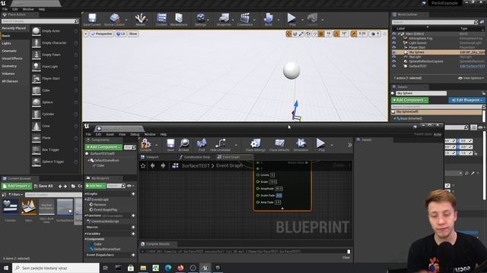Toggle visibility of Main (Editor) world
The image size is (487, 273).
tap(394, 33)
